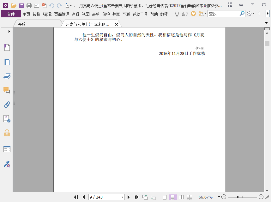Select single page view mode
This screenshot has height=202, width=271.
(165, 197)
